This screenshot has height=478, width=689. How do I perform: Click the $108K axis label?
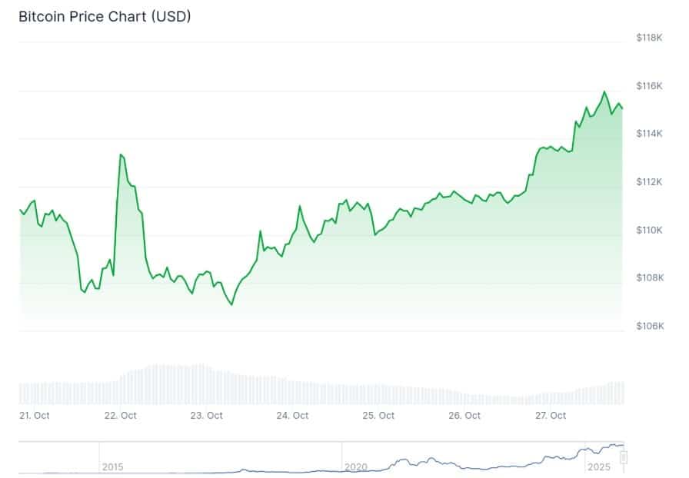(650, 277)
